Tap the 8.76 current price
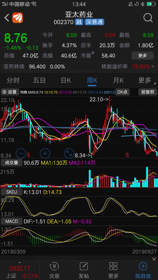The width and height of the screenshot is (158, 280). click(x=16, y=38)
